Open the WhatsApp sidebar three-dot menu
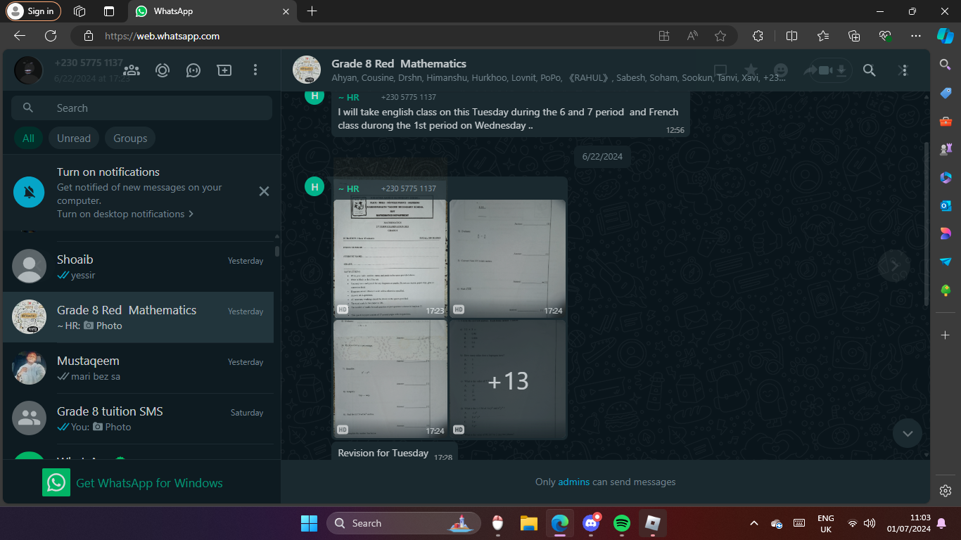The height and width of the screenshot is (540, 961). pos(255,70)
